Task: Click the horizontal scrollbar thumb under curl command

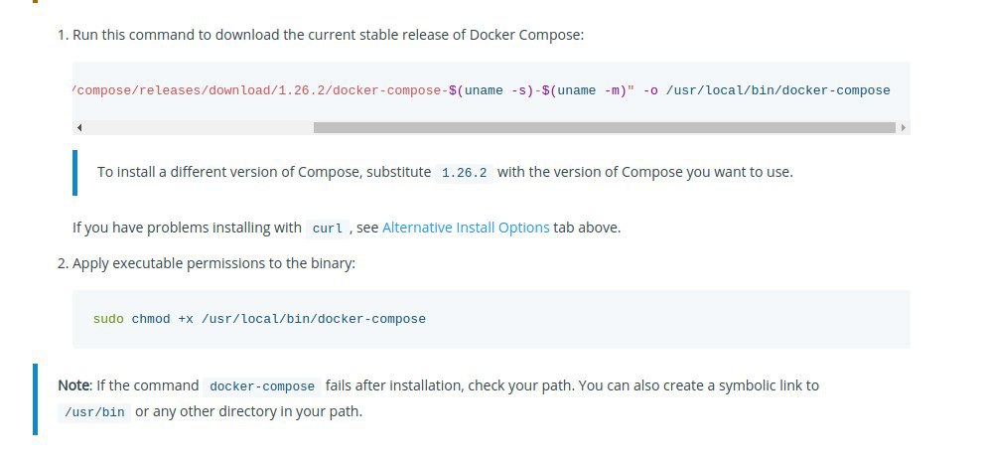Action: tap(605, 128)
